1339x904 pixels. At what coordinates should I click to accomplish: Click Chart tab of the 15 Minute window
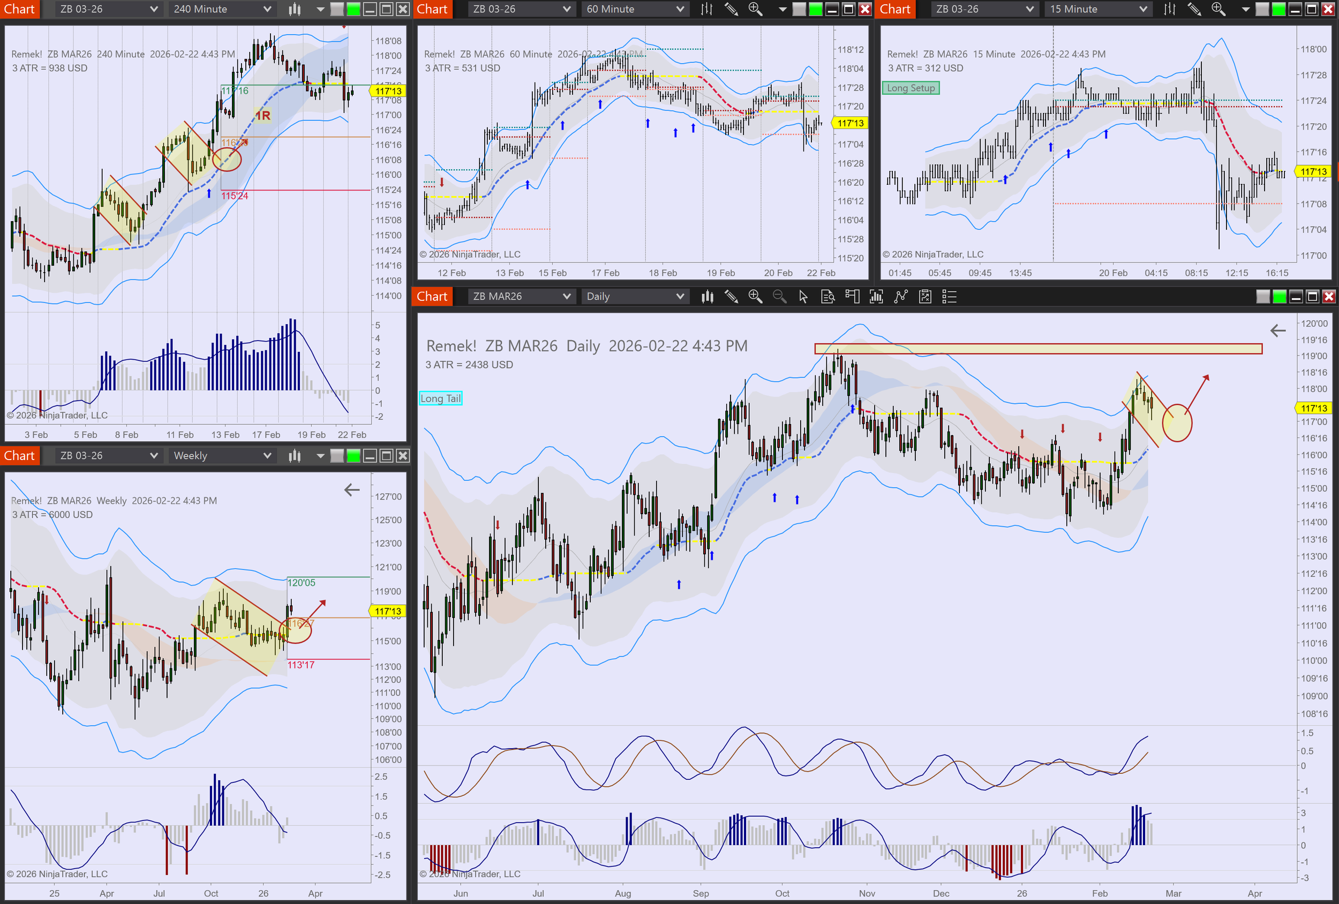coord(895,9)
